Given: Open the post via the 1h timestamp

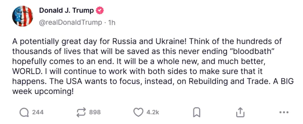Looking at the screenshot, I should pyautogui.click(x=112, y=23).
